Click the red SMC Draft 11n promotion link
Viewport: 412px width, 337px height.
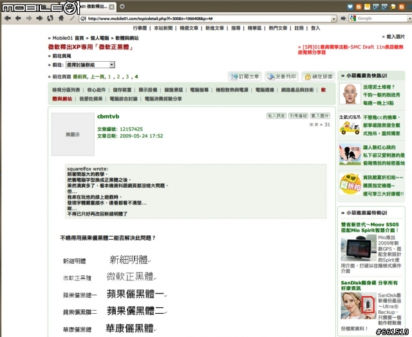[350, 50]
